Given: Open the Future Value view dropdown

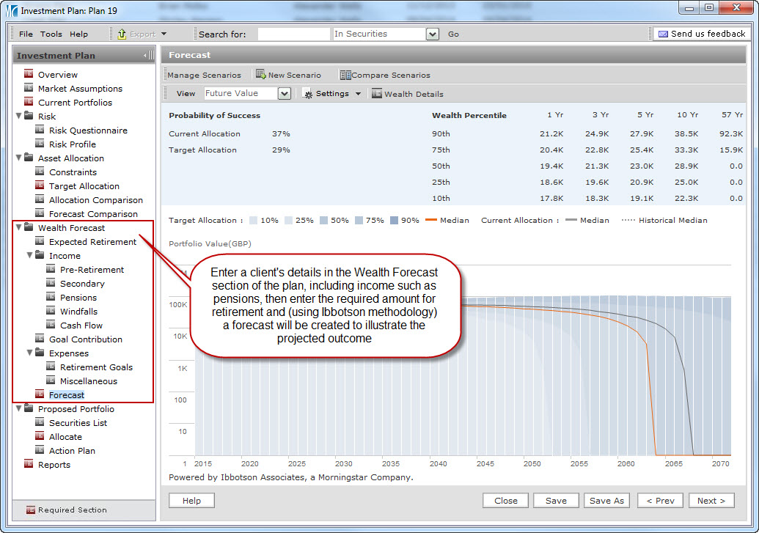Looking at the screenshot, I should [285, 94].
